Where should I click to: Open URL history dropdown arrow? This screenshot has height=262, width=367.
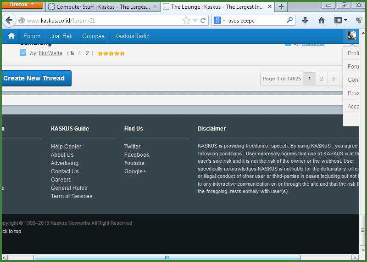(195, 20)
